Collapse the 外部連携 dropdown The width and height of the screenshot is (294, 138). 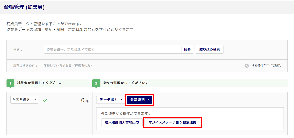(x=139, y=100)
